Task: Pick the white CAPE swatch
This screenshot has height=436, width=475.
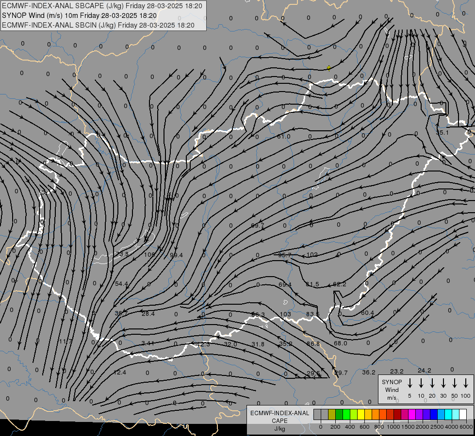Action: [463, 414]
